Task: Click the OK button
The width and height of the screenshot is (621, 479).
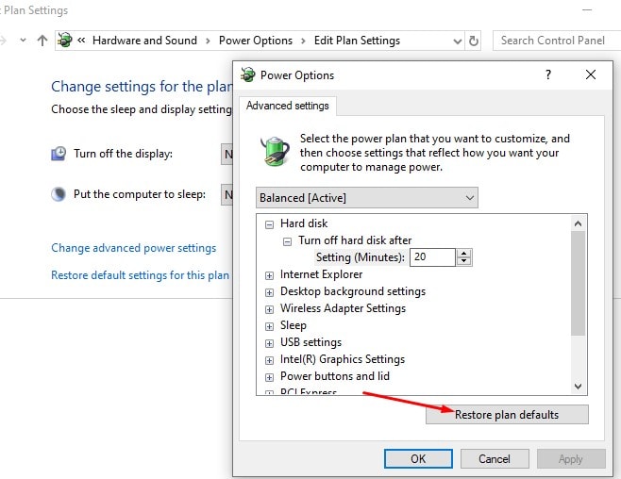Action: coord(418,459)
